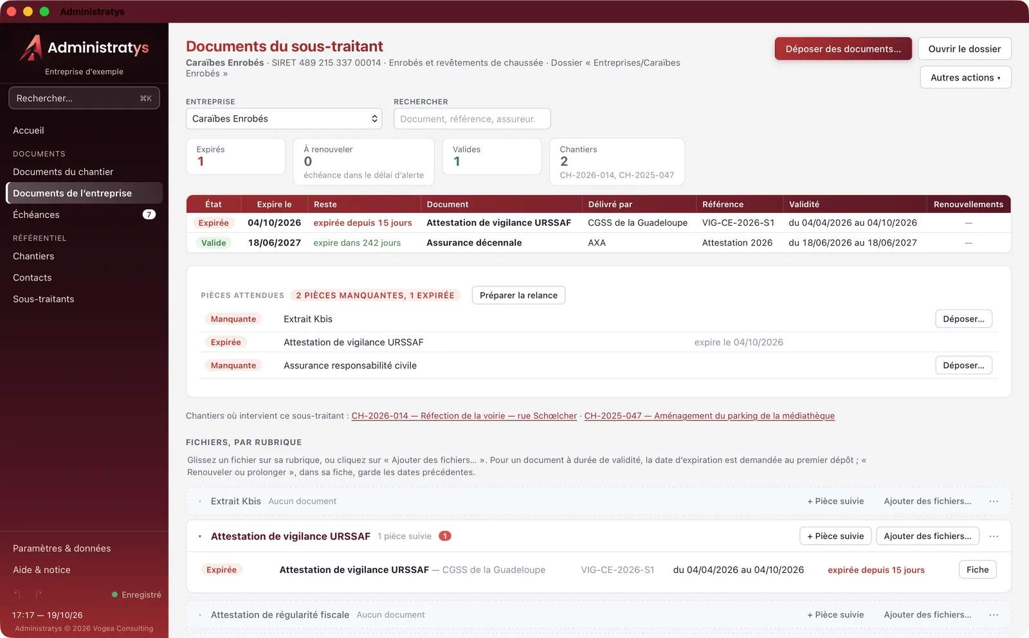The width and height of the screenshot is (1029, 638).
Task: Open the Autres actions dropdown
Action: [965, 78]
